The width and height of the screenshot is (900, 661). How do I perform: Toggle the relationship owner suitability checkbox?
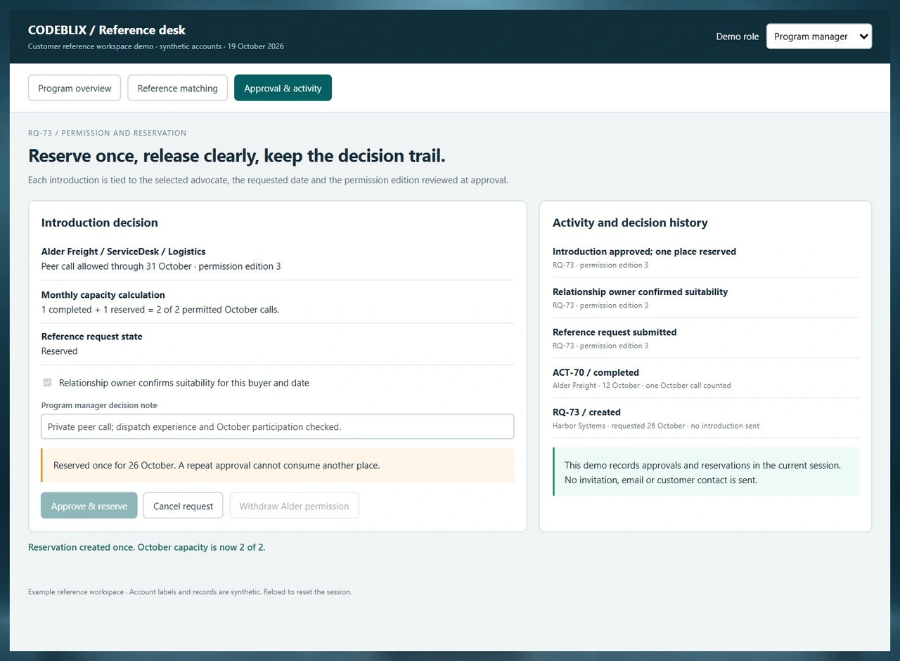pos(47,383)
